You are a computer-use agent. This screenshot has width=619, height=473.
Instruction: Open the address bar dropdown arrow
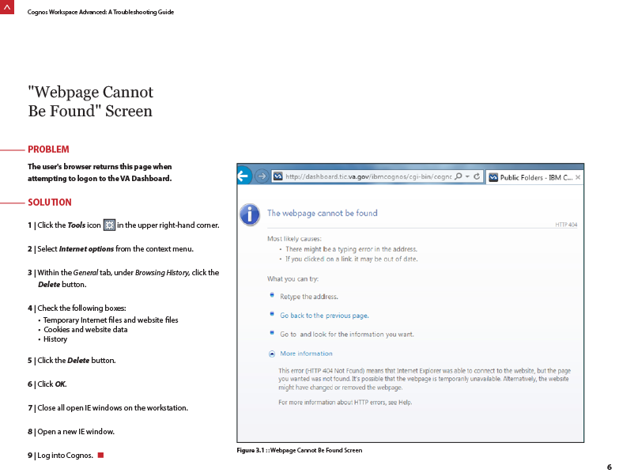coord(467,176)
